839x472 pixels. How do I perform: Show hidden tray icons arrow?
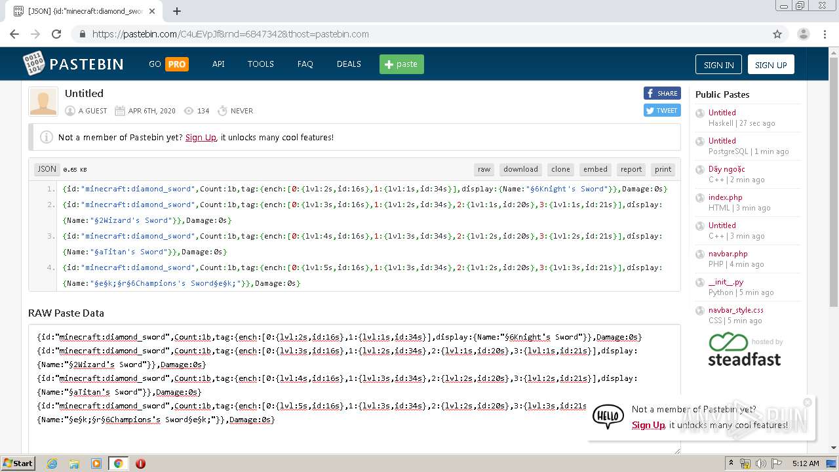pyautogui.click(x=731, y=463)
